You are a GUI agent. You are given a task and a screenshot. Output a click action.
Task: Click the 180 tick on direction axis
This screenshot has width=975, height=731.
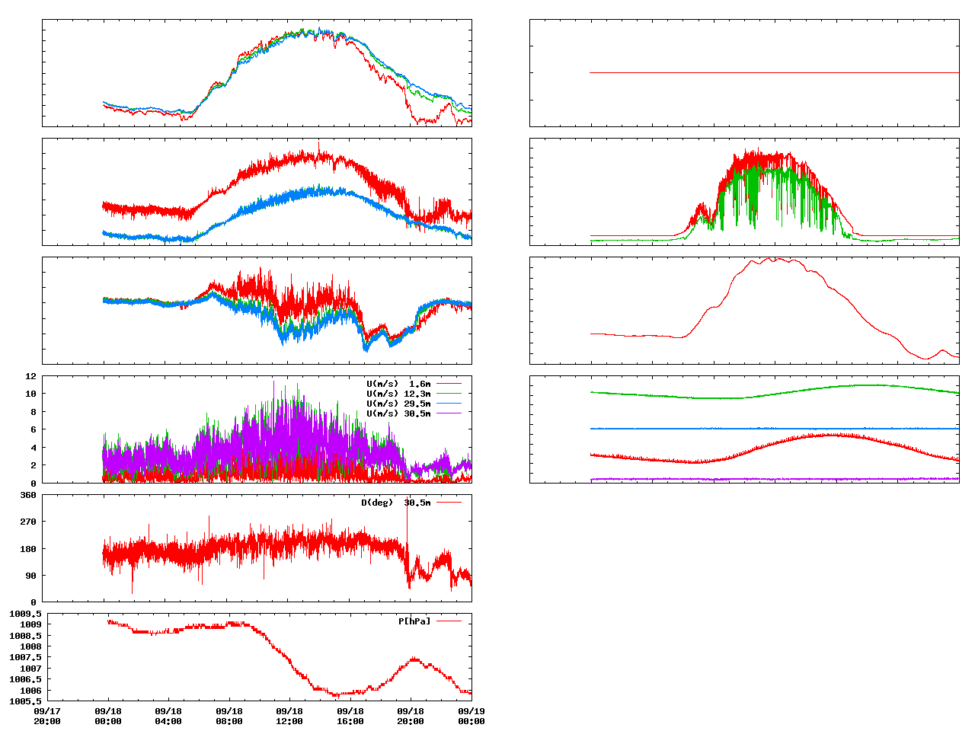click(28, 549)
